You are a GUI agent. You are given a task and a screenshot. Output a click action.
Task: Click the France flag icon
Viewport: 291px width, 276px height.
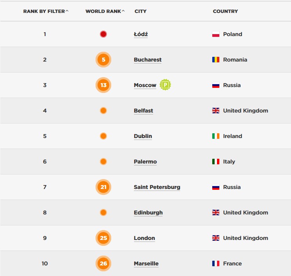(x=216, y=263)
